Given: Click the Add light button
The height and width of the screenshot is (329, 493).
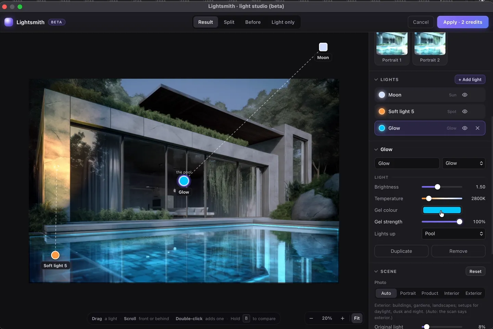Looking at the screenshot, I should click(470, 79).
